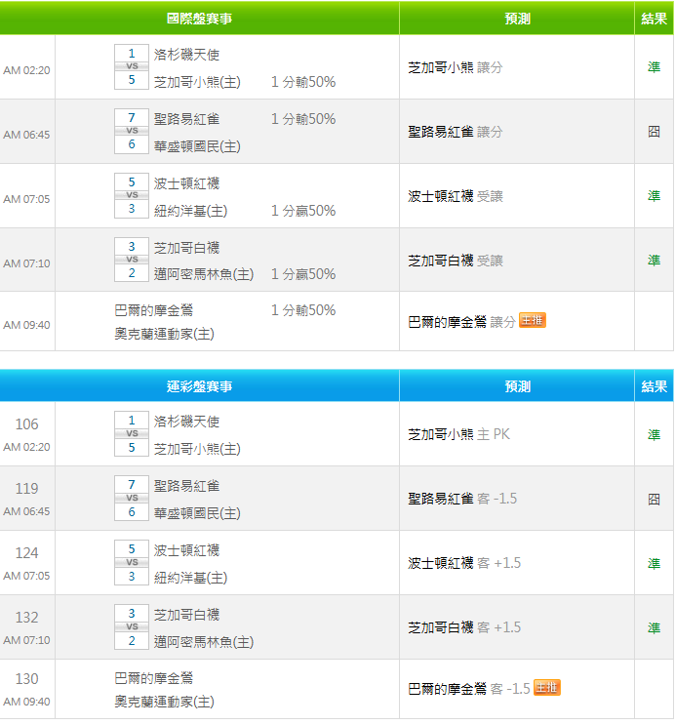Click prediction 芝加哥白襪 受讓
The height and width of the screenshot is (725, 675).
(455, 261)
